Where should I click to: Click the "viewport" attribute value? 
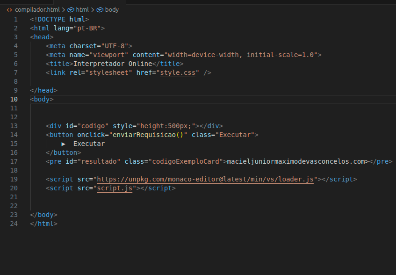tap(109, 55)
